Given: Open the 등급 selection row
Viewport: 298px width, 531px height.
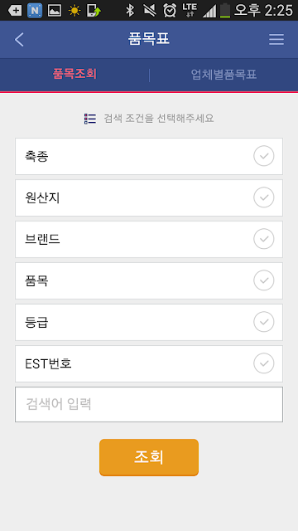Looking at the screenshot, I should [149, 322].
